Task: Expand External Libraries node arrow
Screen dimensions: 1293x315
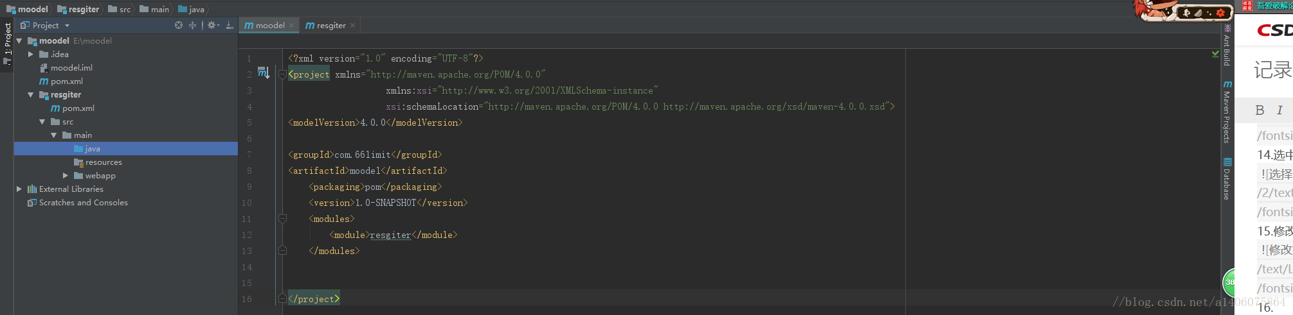Action: (x=19, y=189)
